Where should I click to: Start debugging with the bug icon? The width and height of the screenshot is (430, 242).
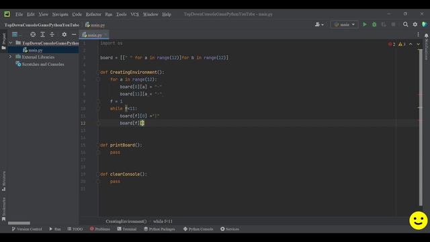point(374,25)
